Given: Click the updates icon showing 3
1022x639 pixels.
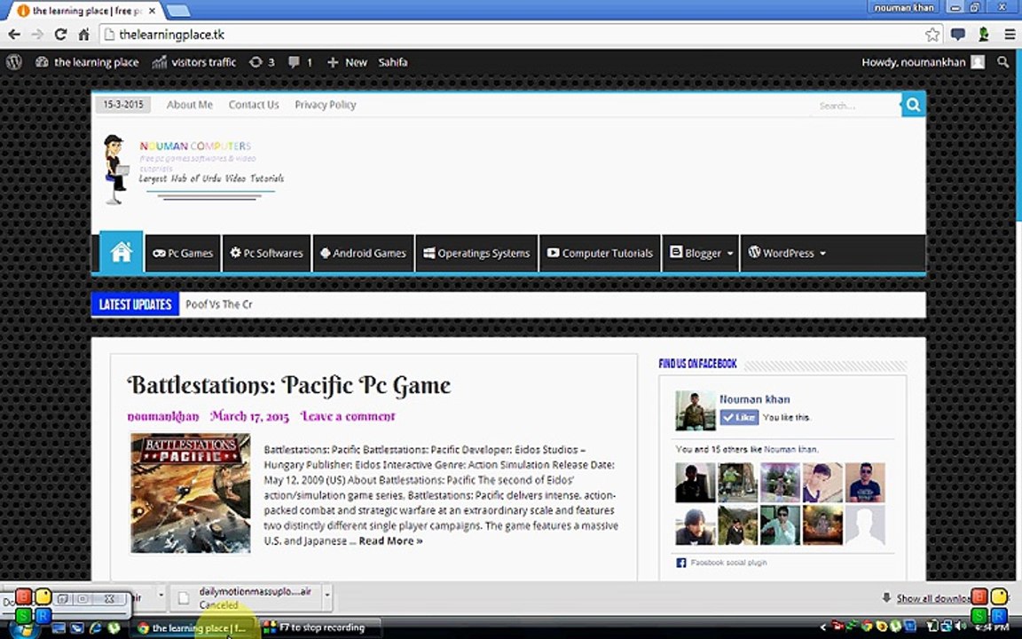Looking at the screenshot, I should (x=262, y=62).
